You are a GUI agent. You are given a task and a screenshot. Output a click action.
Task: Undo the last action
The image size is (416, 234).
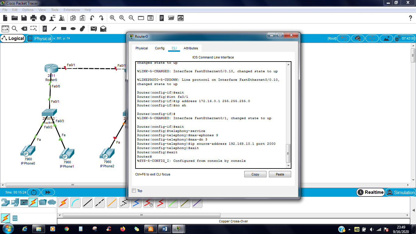92,18
